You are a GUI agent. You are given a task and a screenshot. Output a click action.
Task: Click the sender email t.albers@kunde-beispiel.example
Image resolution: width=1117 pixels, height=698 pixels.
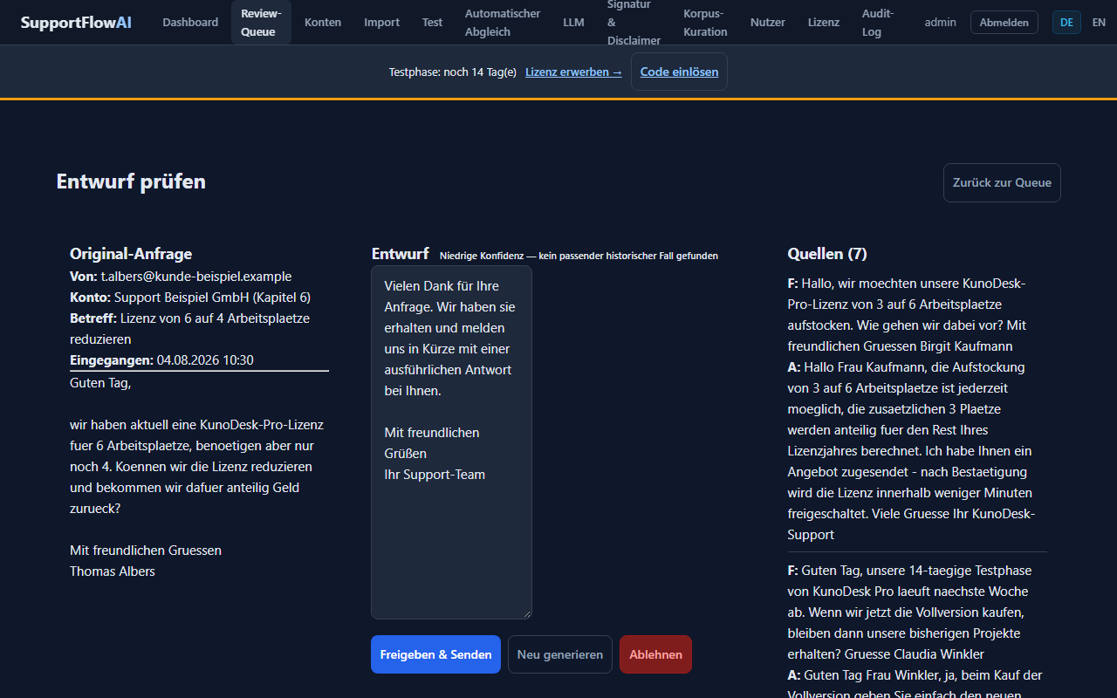point(196,277)
